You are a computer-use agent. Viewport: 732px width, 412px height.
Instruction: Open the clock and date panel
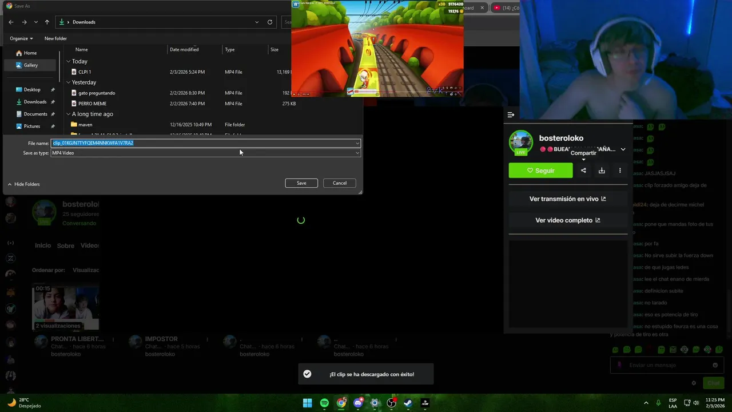point(715,403)
